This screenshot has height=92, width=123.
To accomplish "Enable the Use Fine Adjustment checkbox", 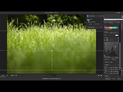I will click(105, 29).
